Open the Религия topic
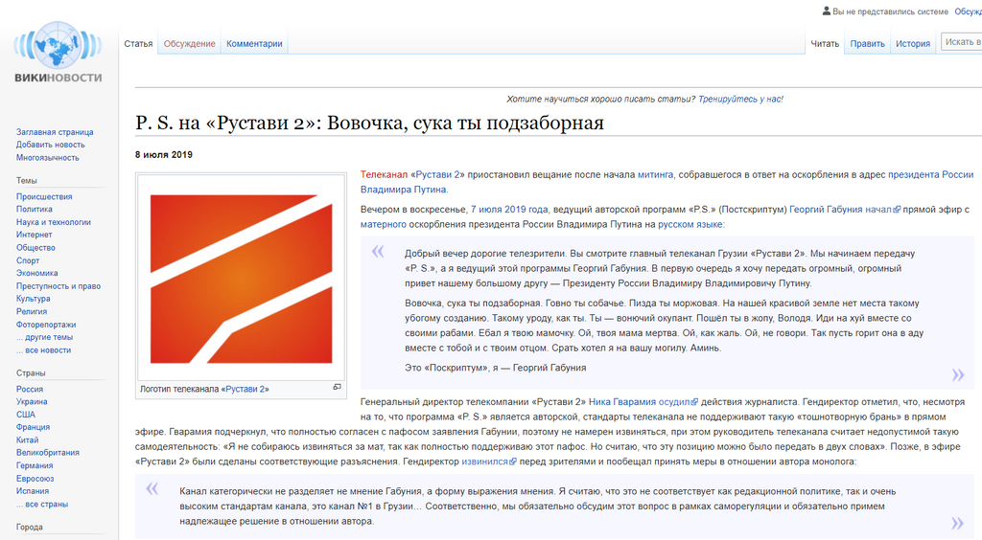982x540 pixels. pos(32,311)
